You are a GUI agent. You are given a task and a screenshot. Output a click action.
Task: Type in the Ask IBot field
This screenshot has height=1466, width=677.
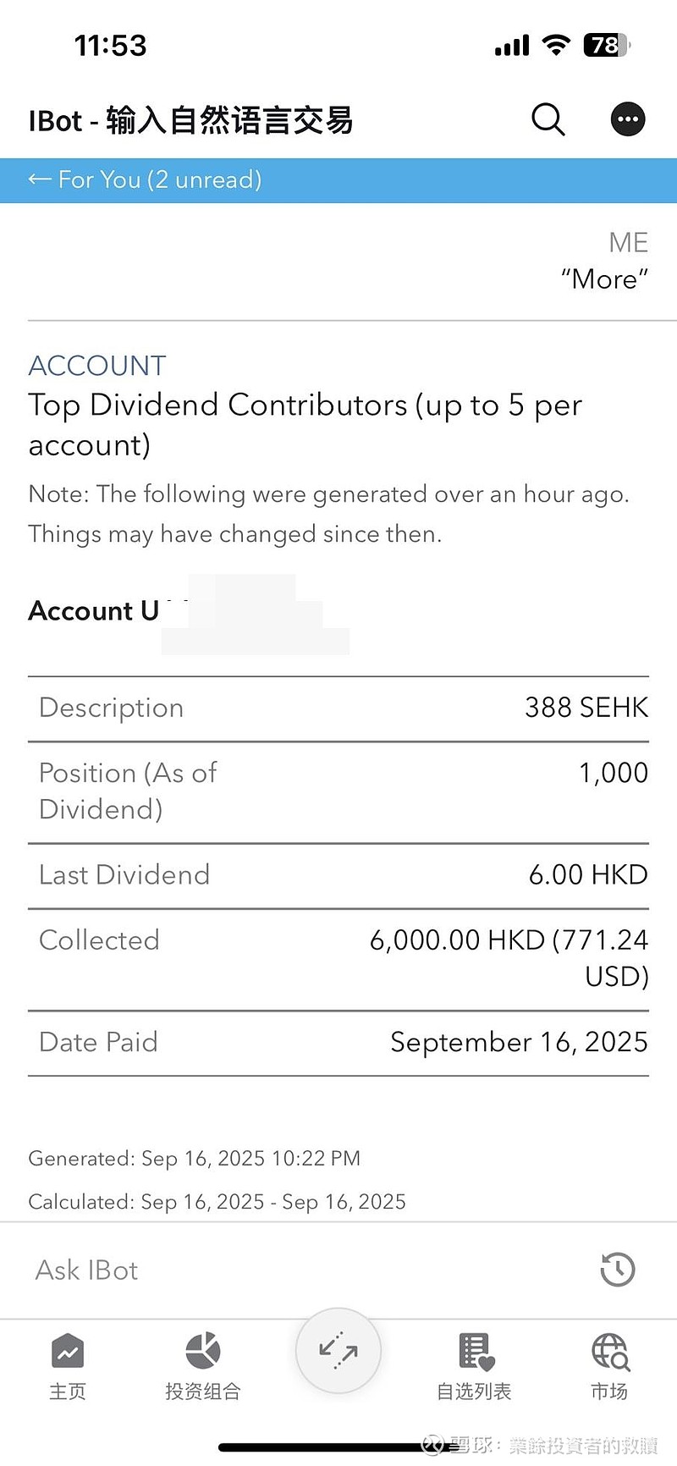coord(296,1270)
